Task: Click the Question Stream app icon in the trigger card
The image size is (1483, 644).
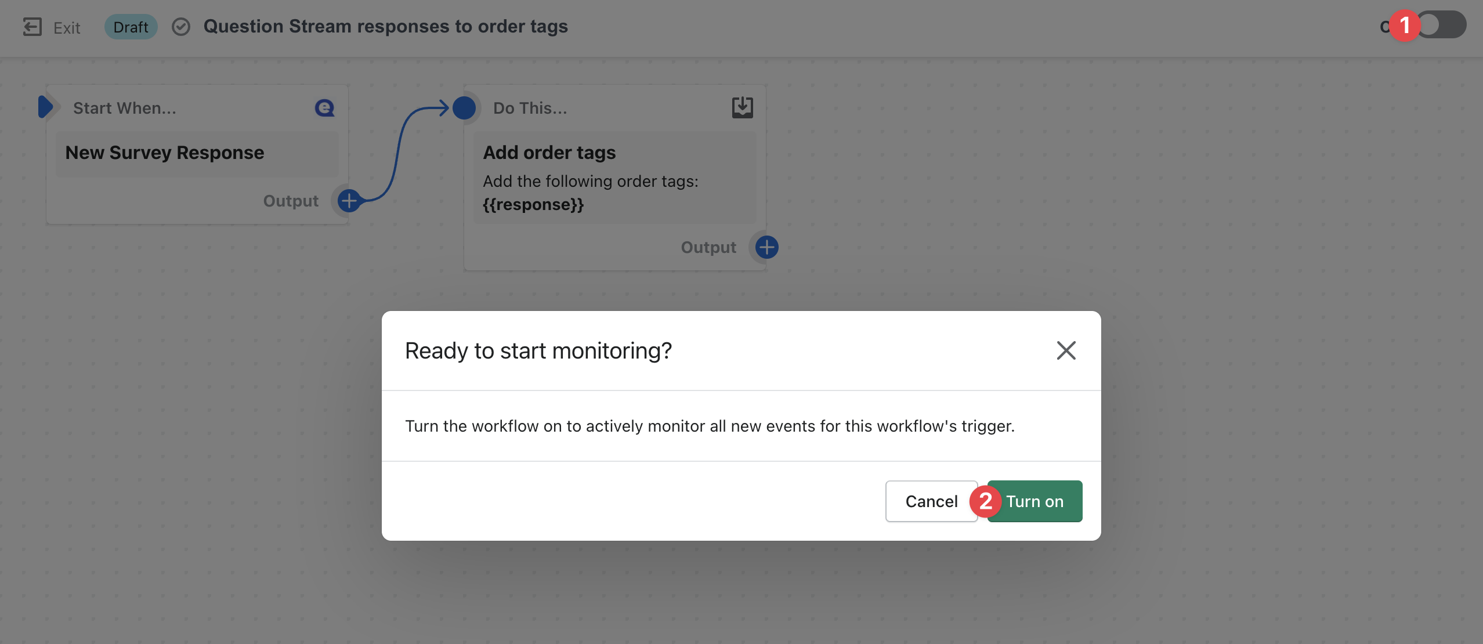Action: tap(324, 108)
